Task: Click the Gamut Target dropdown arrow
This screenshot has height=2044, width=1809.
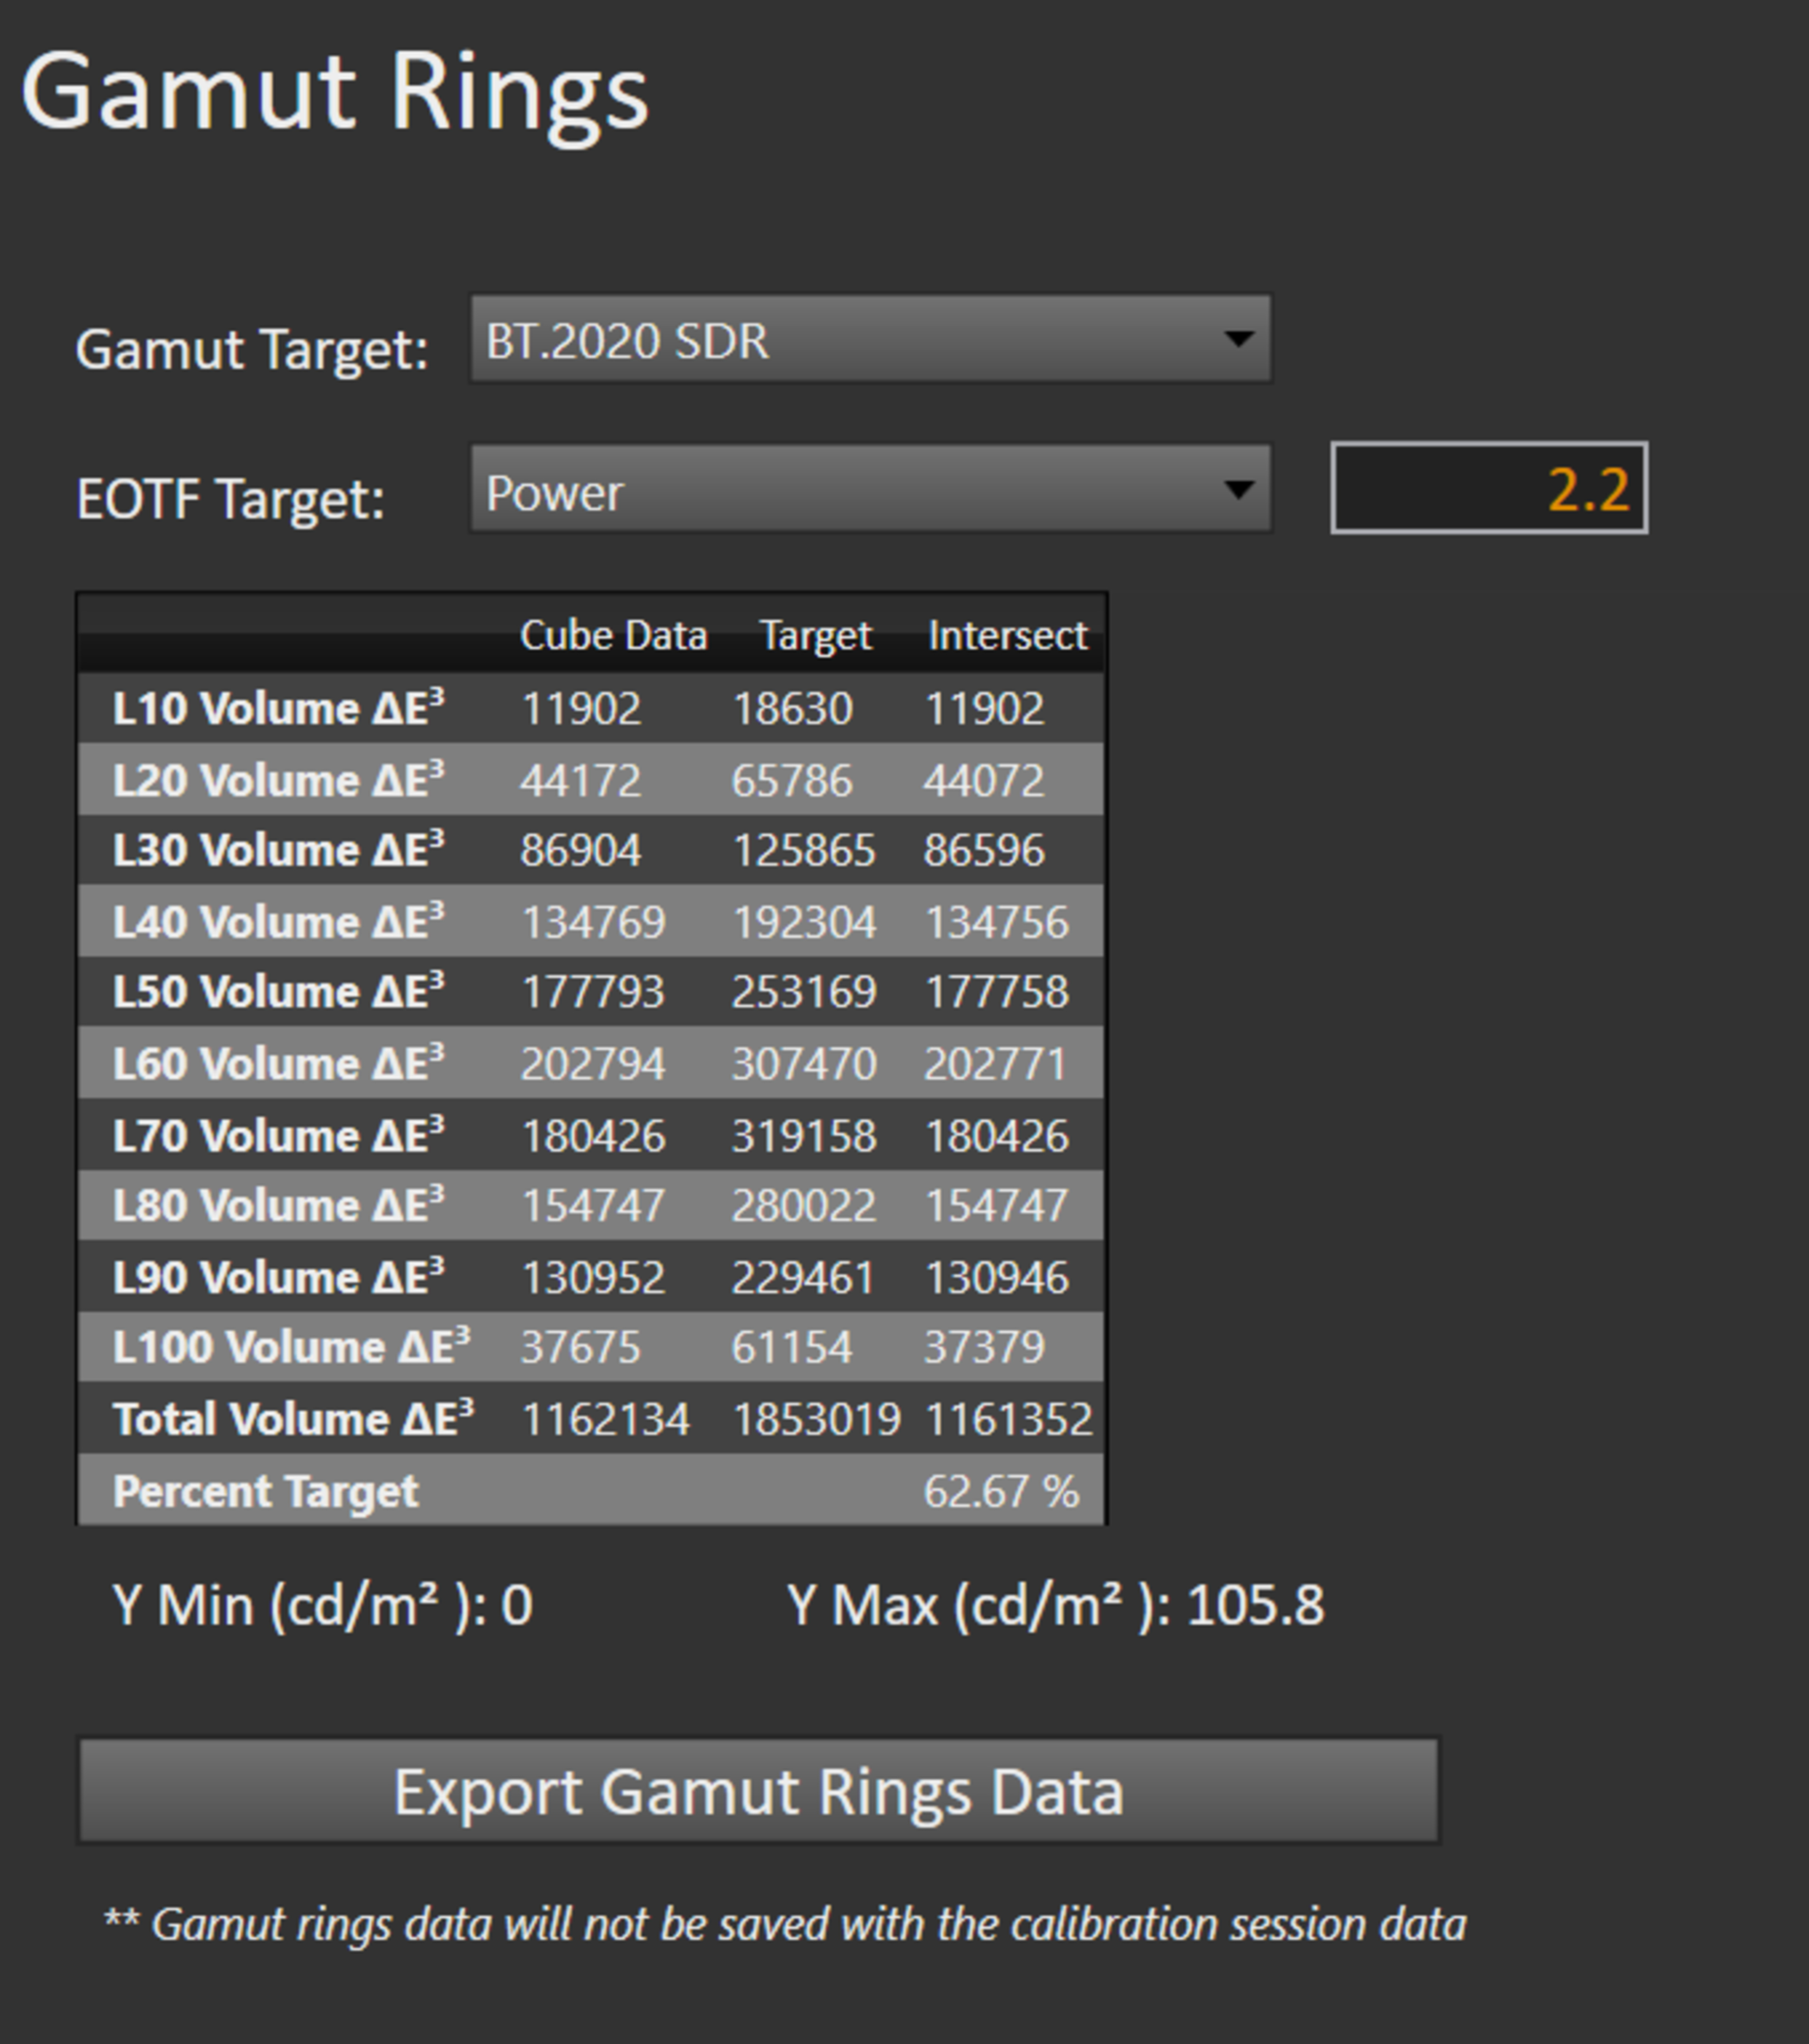Action: coord(1238,339)
